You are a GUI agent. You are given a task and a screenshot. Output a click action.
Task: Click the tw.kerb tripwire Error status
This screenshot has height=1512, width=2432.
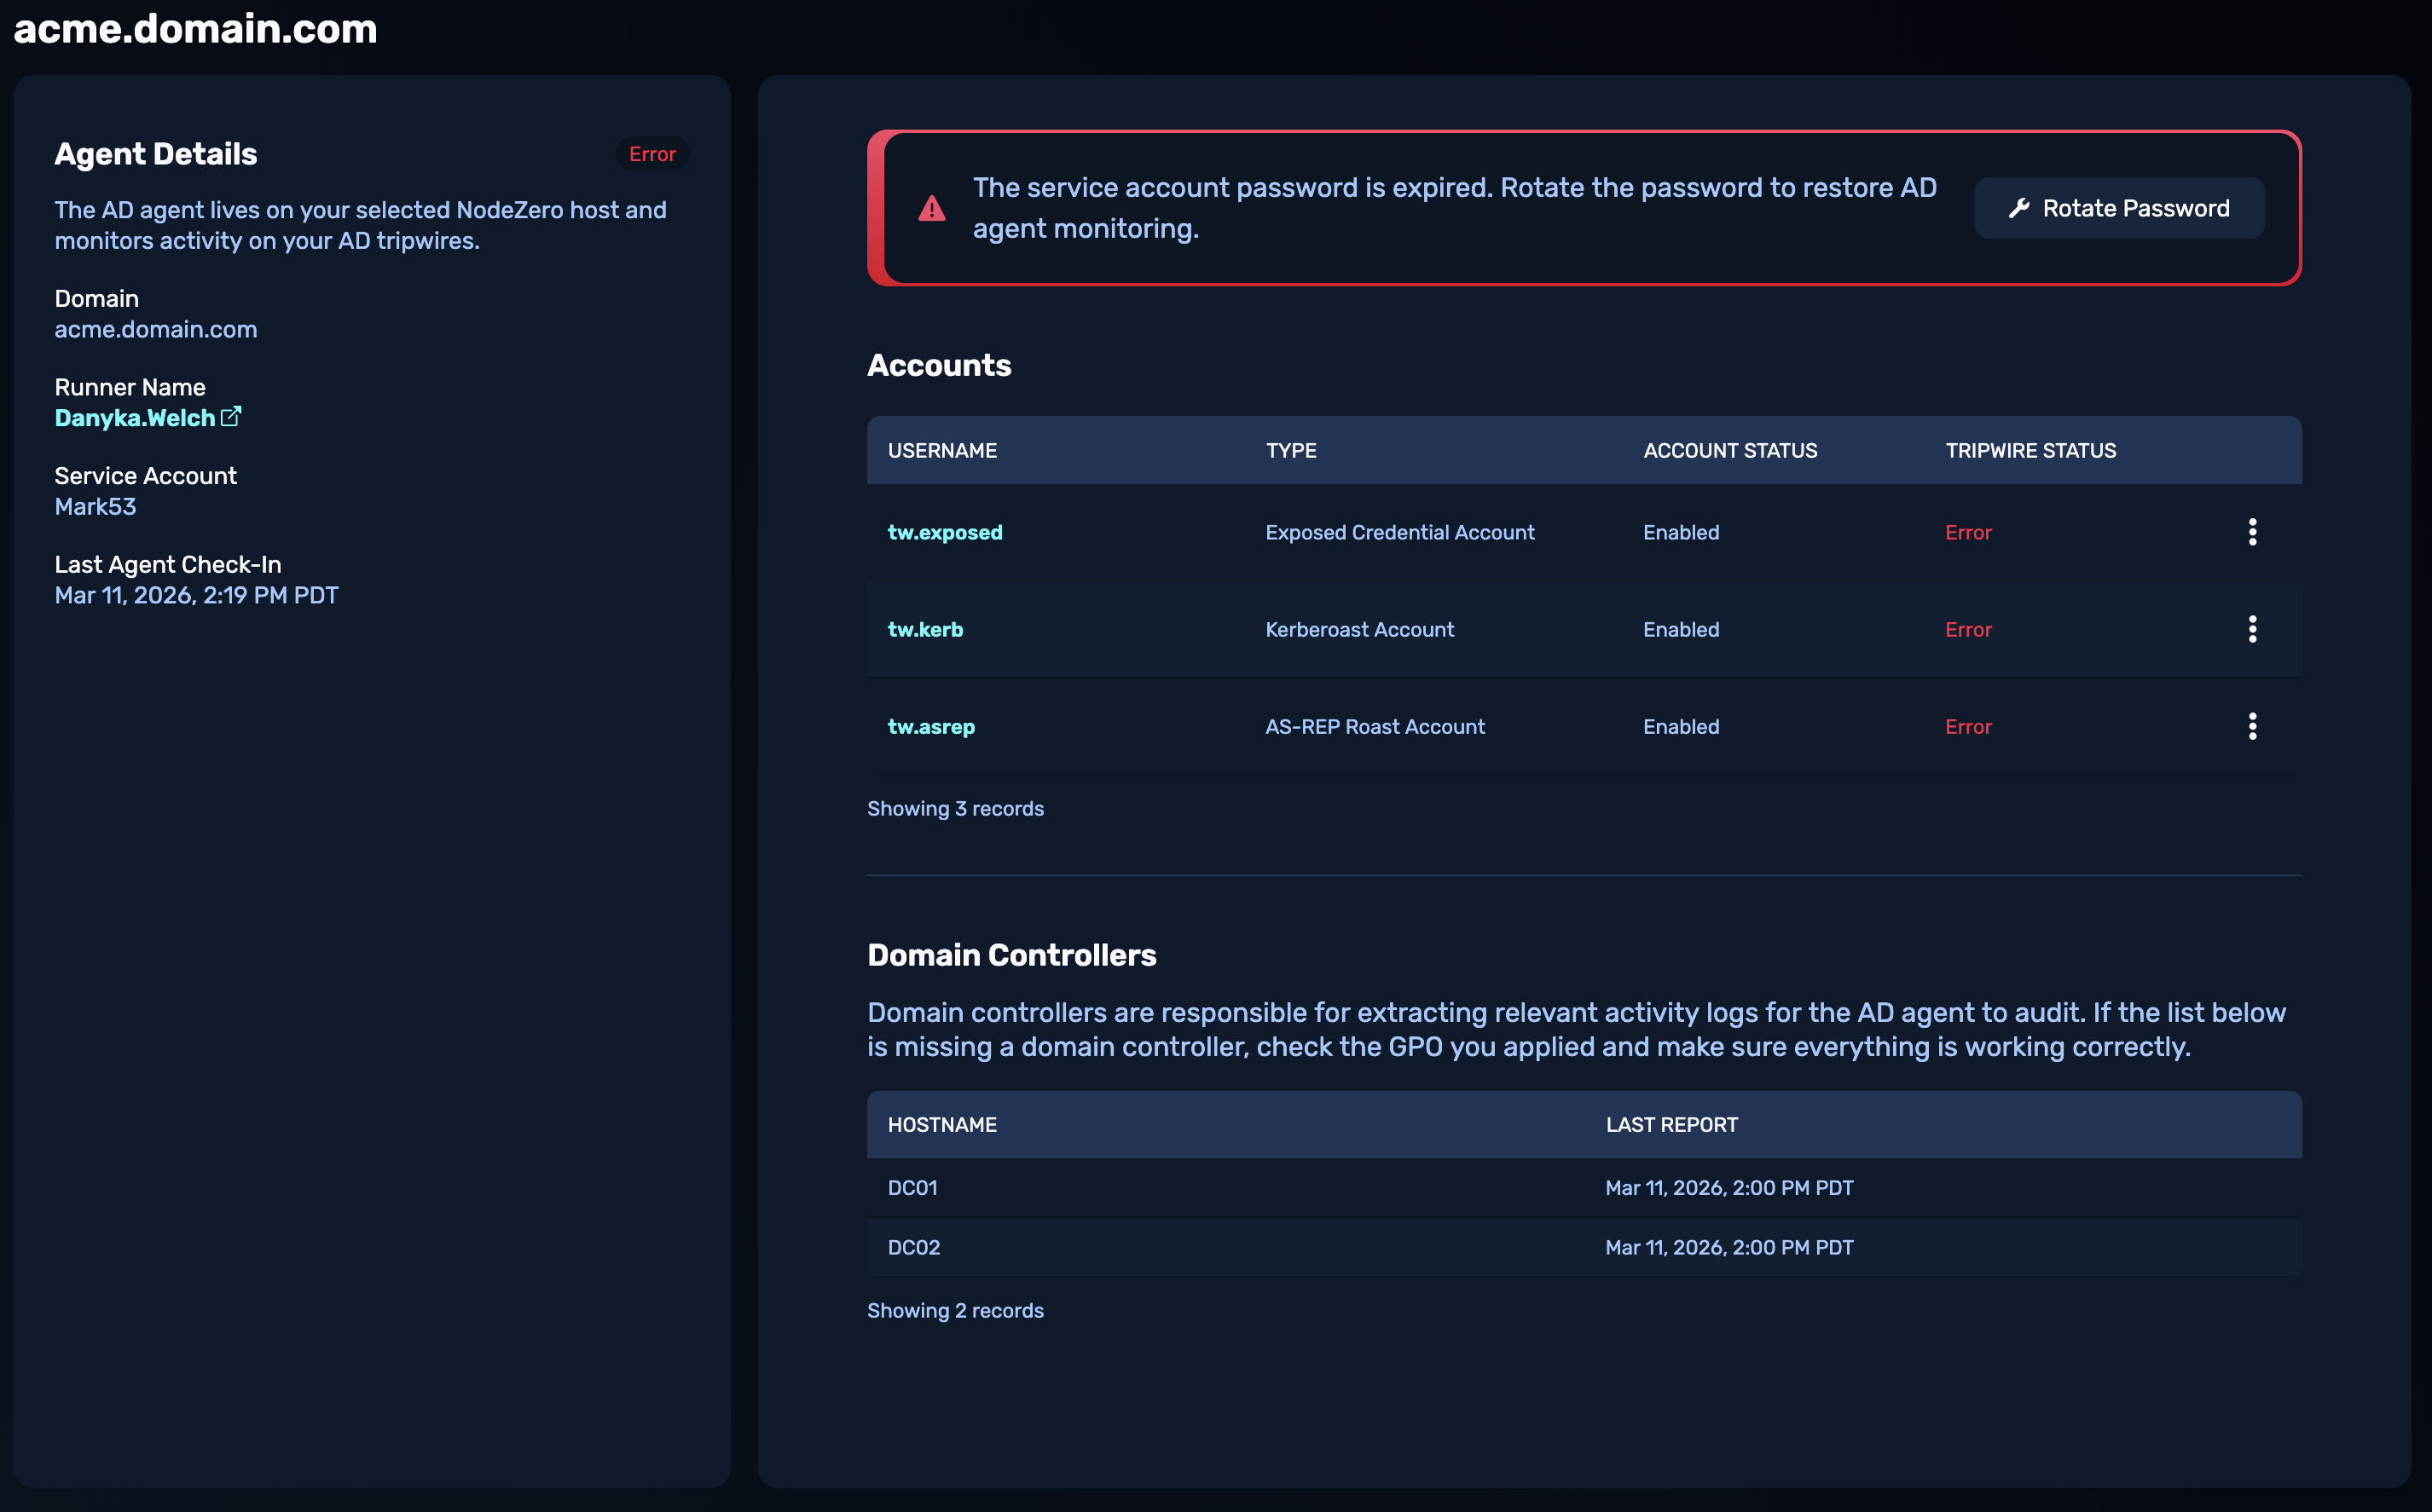(x=1968, y=629)
